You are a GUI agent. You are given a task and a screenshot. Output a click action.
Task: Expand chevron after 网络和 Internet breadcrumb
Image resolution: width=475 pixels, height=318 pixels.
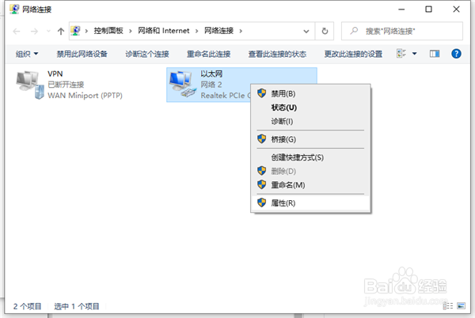(196, 31)
